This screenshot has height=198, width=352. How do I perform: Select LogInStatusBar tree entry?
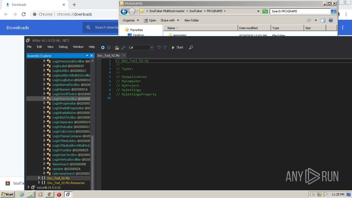click(x=71, y=127)
